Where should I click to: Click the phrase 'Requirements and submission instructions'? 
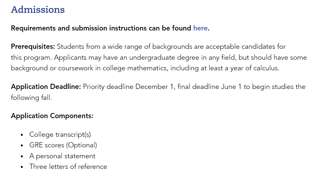click(79, 28)
